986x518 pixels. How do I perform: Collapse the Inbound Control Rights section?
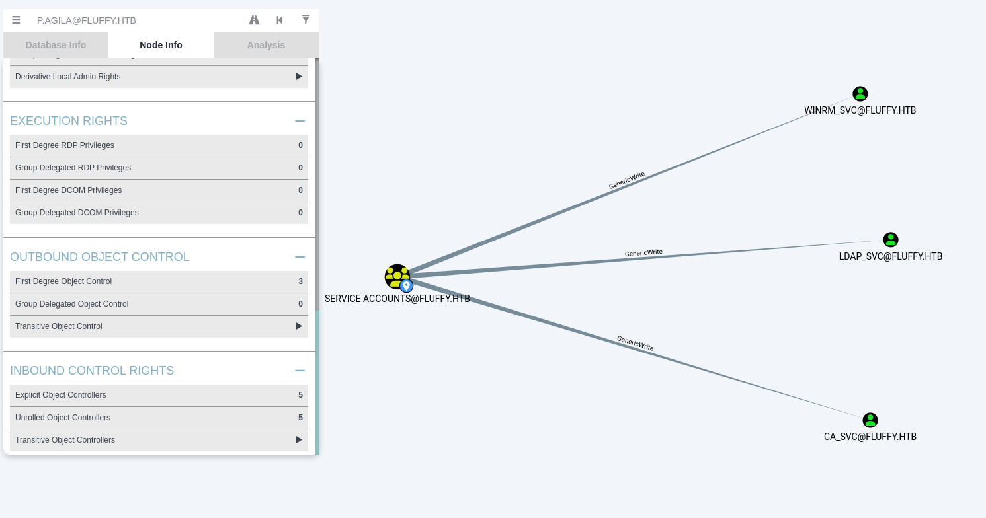point(300,371)
